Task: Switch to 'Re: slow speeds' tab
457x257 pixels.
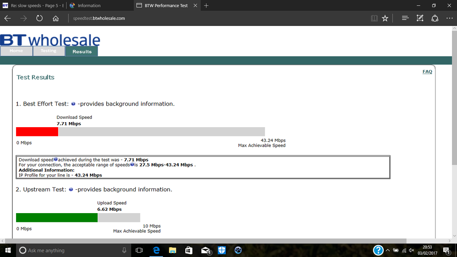Action: 33,5
